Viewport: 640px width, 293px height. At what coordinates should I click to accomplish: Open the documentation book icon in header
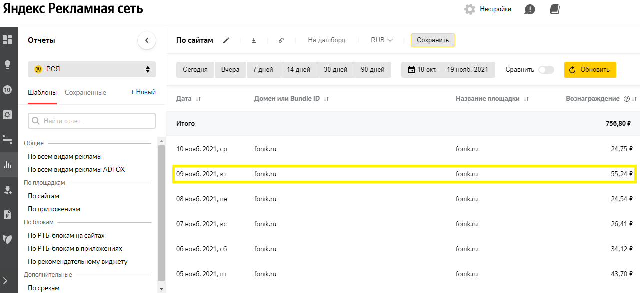click(555, 9)
